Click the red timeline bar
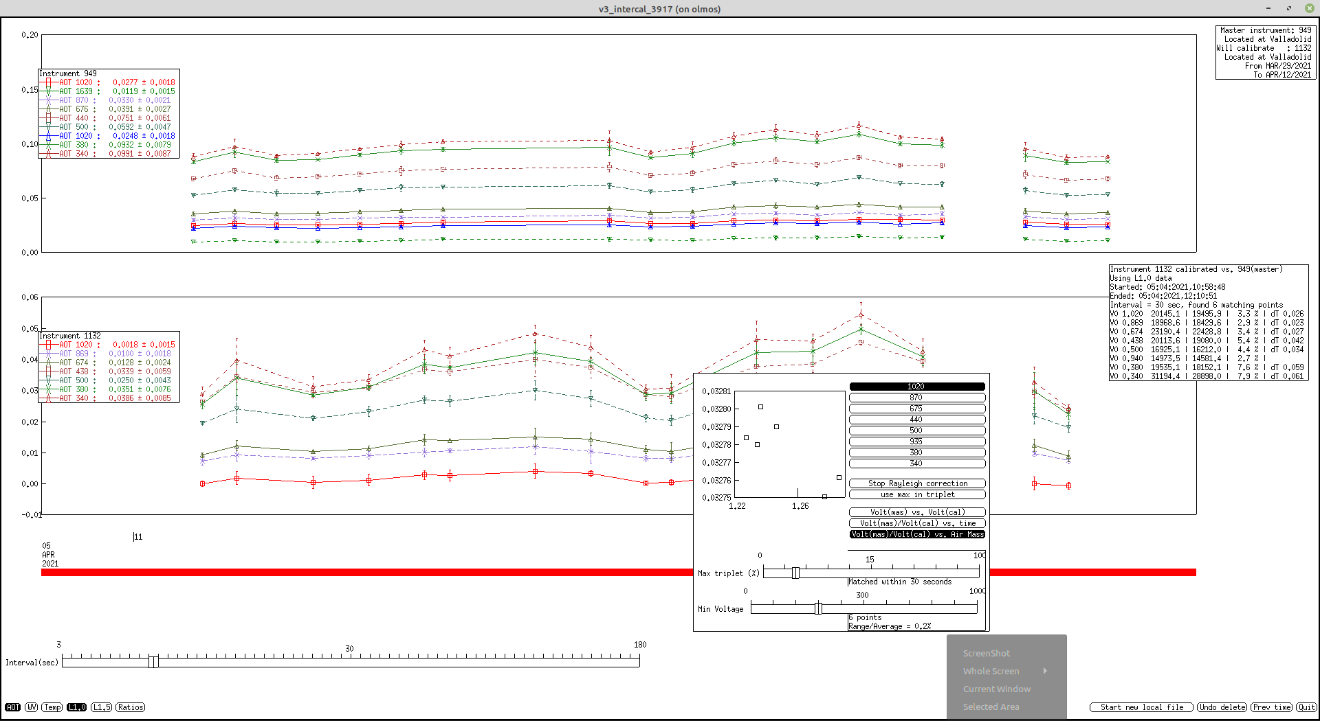This screenshot has width=1320, height=721. pyautogui.click(x=619, y=572)
